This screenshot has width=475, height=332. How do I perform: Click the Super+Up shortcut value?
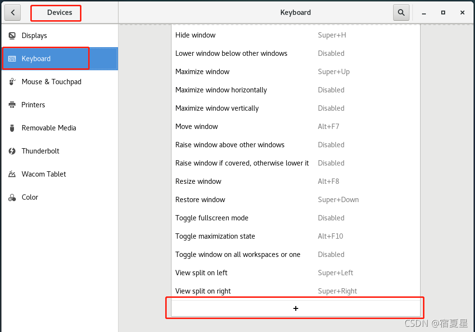click(x=333, y=72)
